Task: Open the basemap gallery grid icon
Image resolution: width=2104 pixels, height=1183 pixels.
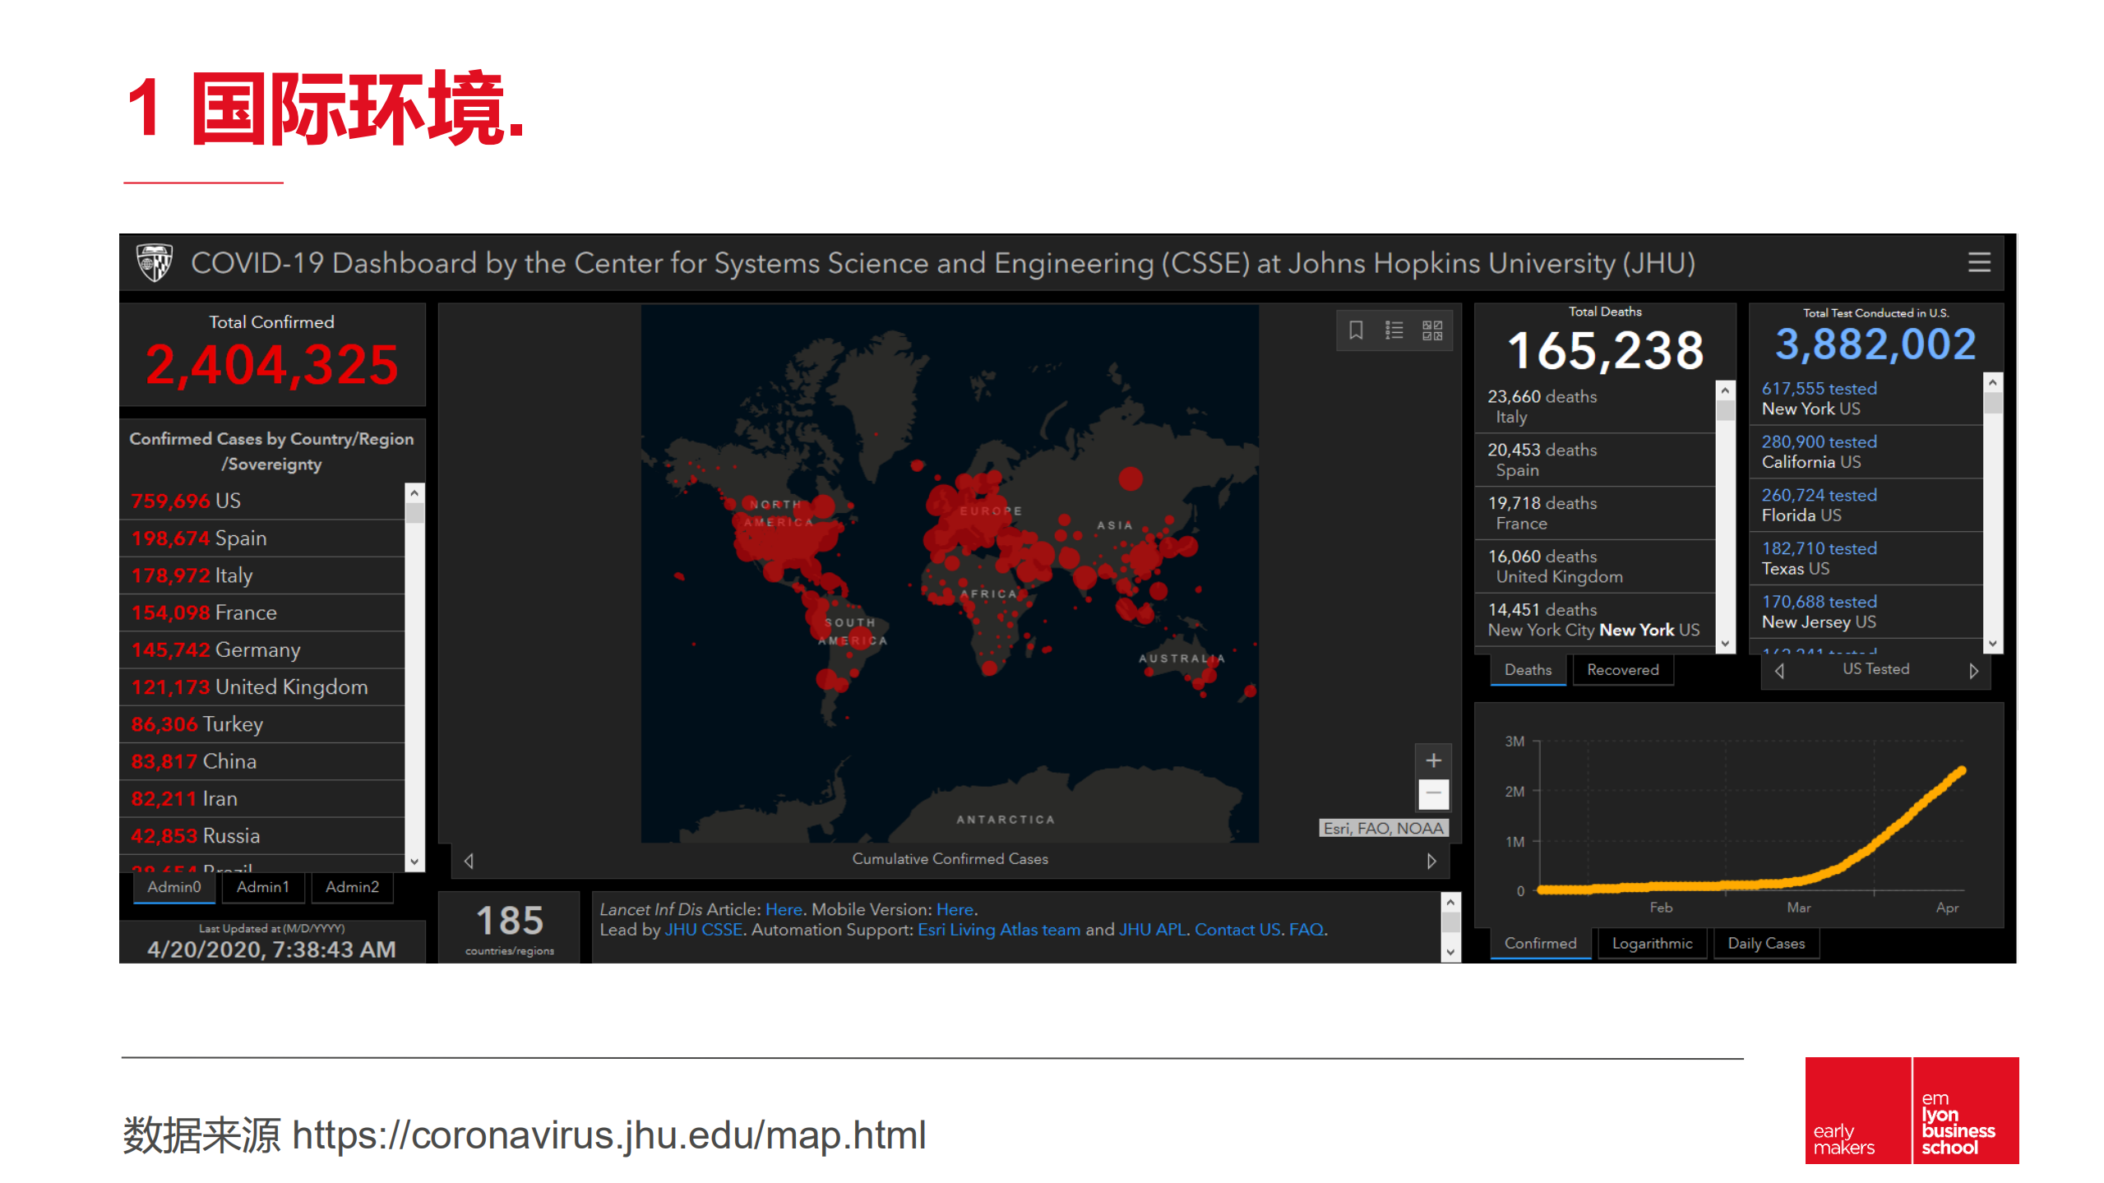Action: click(1432, 330)
